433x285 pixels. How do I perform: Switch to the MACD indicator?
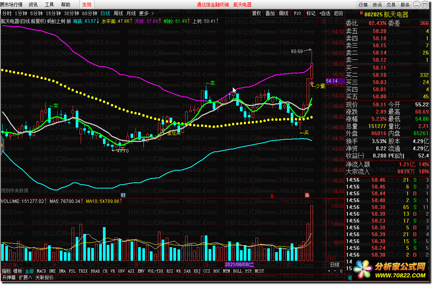41,271
